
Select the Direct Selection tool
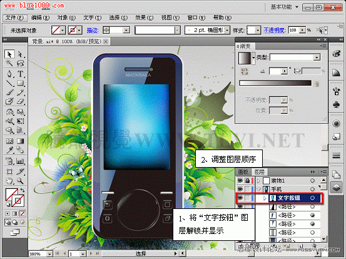click(x=20, y=54)
